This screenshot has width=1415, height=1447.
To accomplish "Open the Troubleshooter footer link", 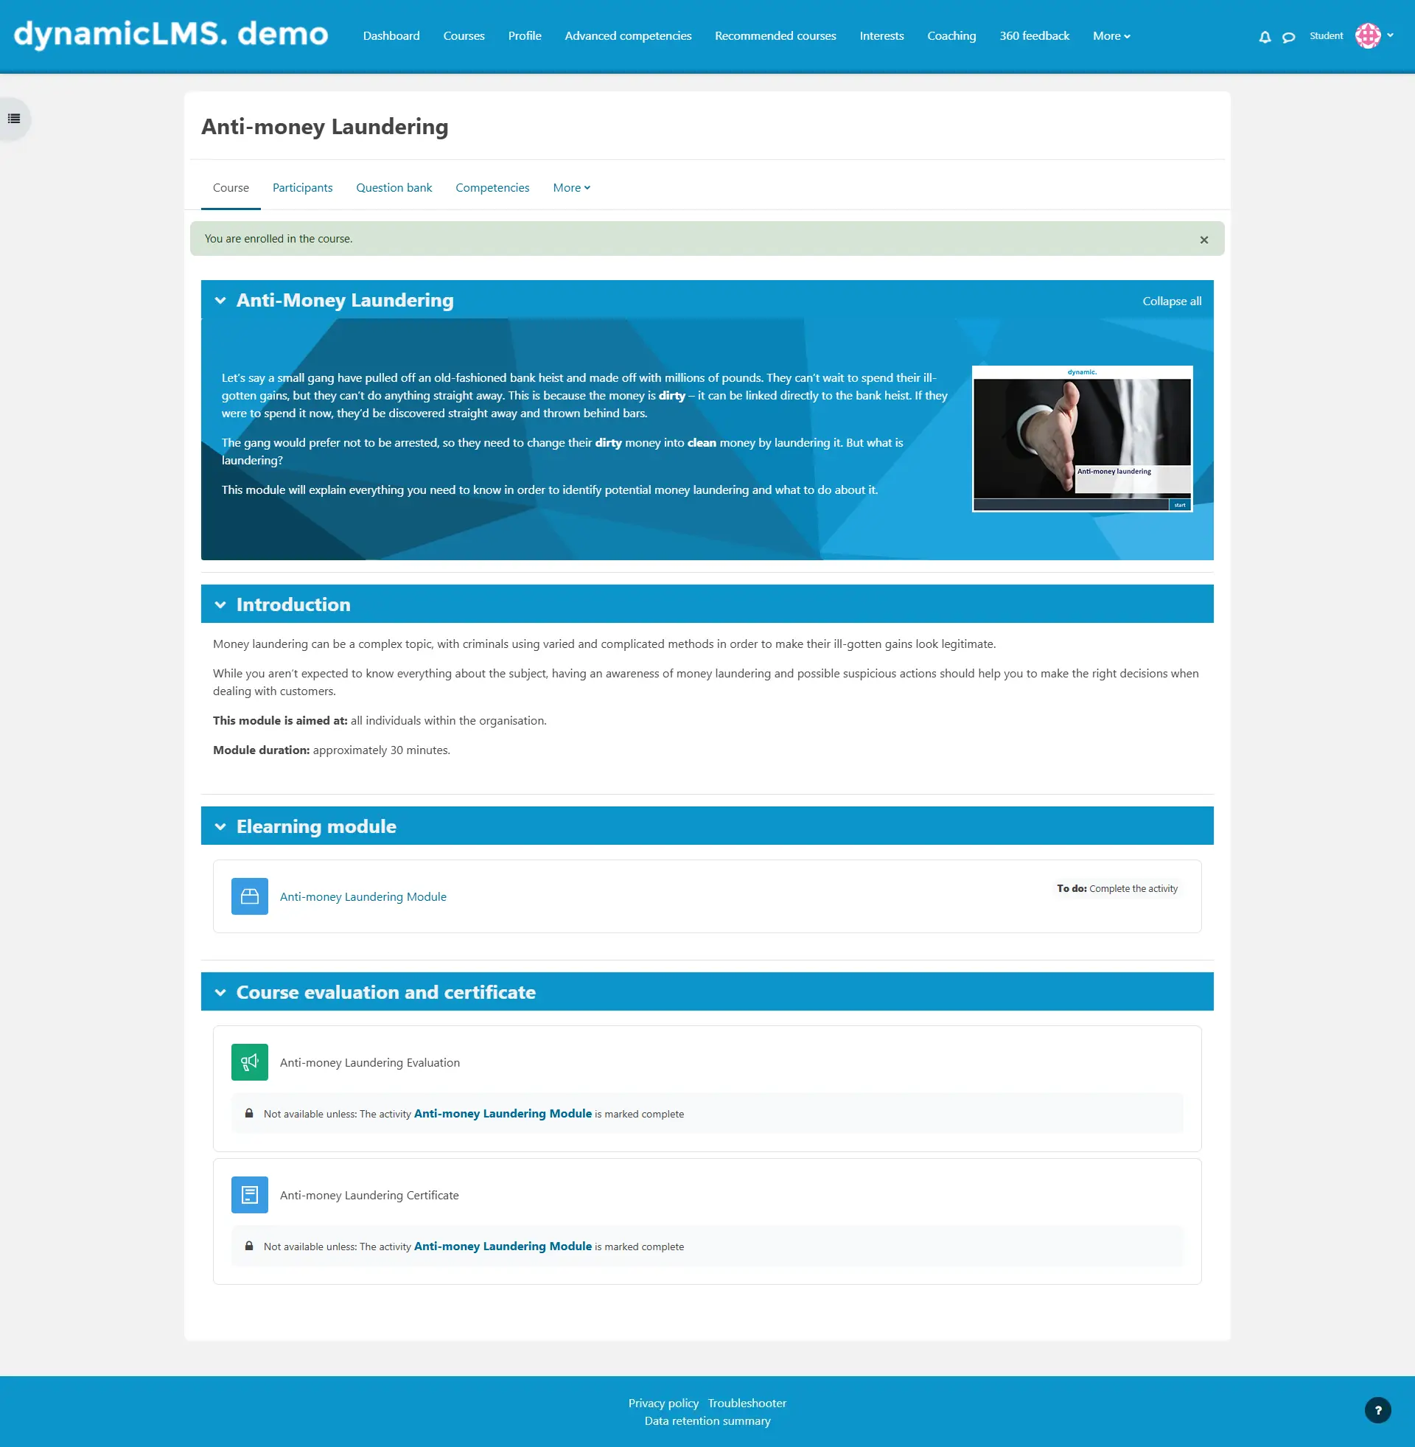I will pyautogui.click(x=747, y=1404).
